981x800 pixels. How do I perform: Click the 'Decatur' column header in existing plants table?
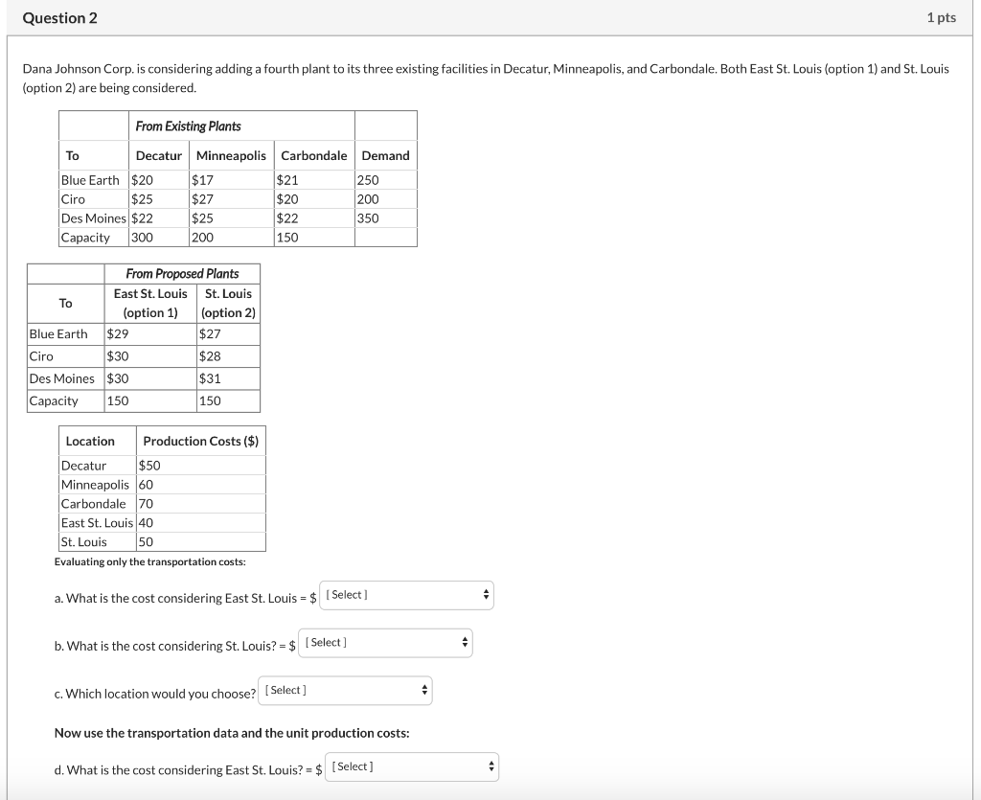(159, 156)
